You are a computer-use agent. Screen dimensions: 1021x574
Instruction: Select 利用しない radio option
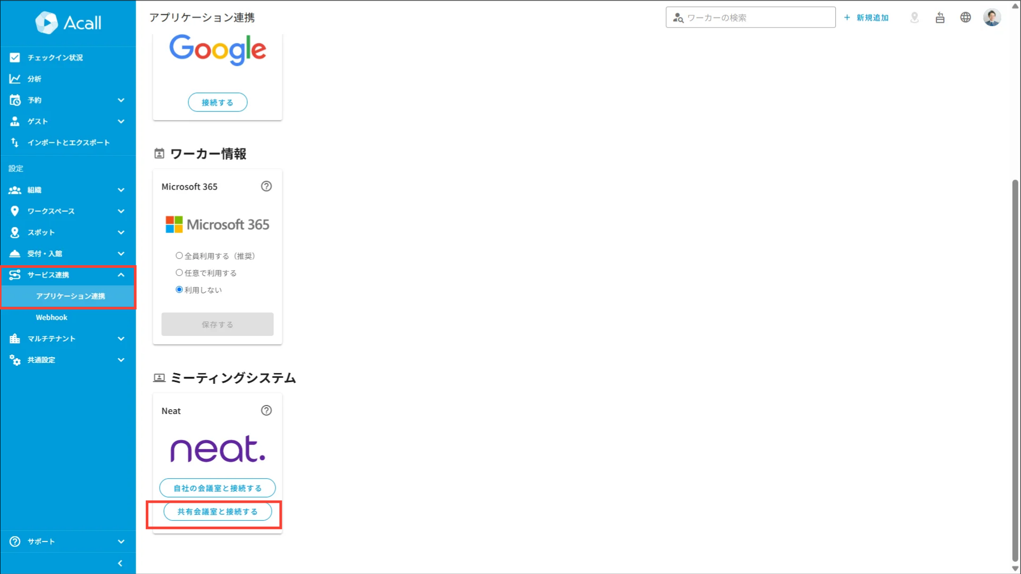[179, 290]
